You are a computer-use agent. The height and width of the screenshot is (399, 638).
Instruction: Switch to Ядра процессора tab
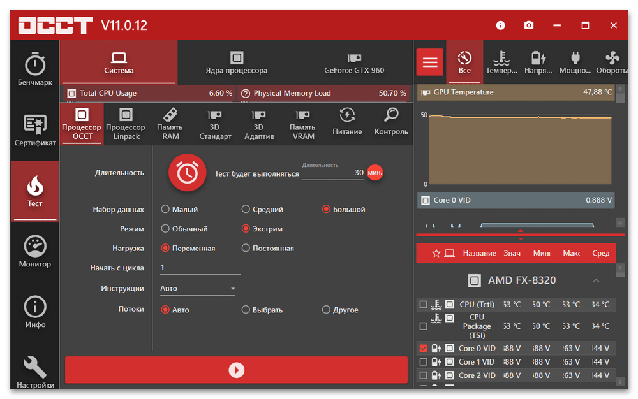pyautogui.click(x=236, y=62)
